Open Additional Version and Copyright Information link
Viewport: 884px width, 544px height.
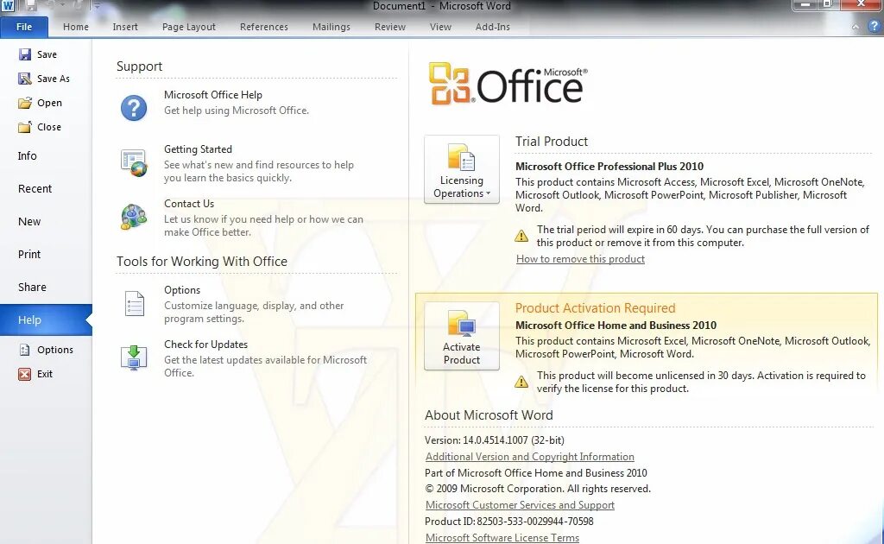[529, 457]
